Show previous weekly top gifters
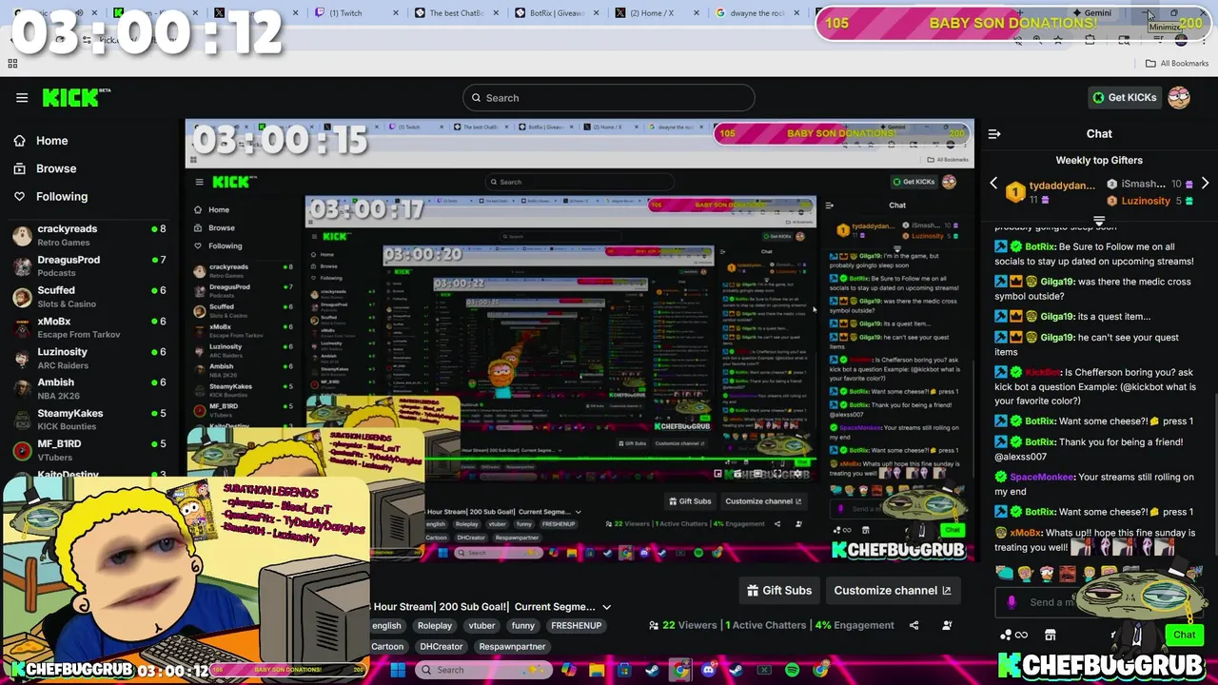The height and width of the screenshot is (685, 1218). point(993,183)
